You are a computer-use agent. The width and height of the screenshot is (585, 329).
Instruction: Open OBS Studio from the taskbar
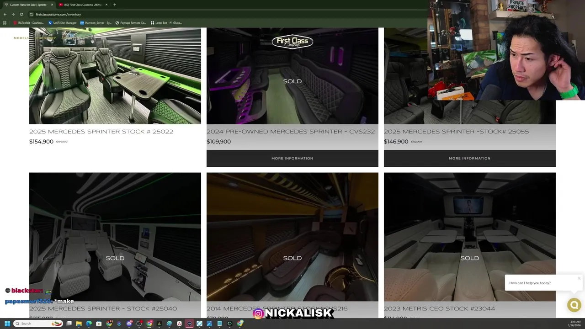coord(139,324)
